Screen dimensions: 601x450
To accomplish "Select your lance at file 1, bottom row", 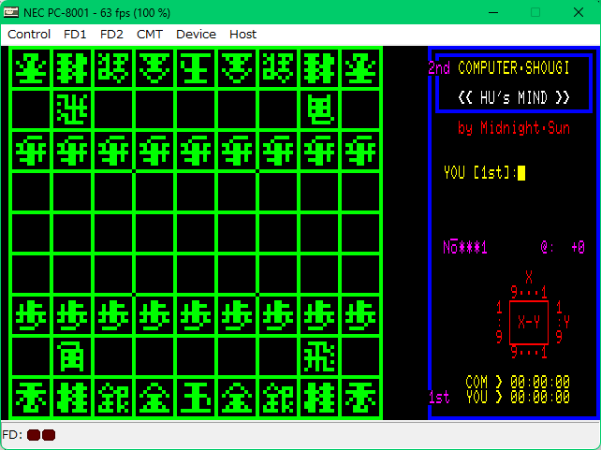I will click(360, 399).
